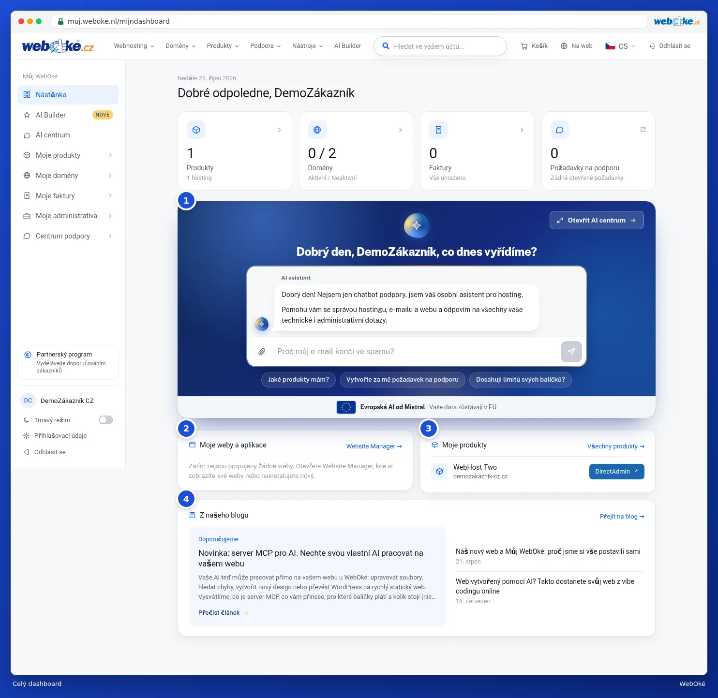
Task: Click the search magnifier icon
Action: pos(386,46)
